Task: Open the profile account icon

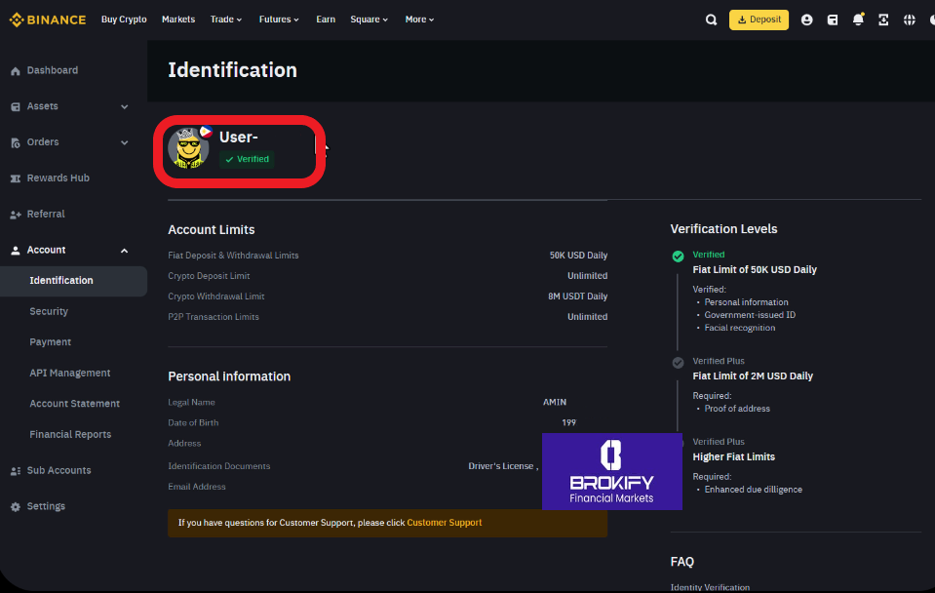Action: click(x=806, y=20)
